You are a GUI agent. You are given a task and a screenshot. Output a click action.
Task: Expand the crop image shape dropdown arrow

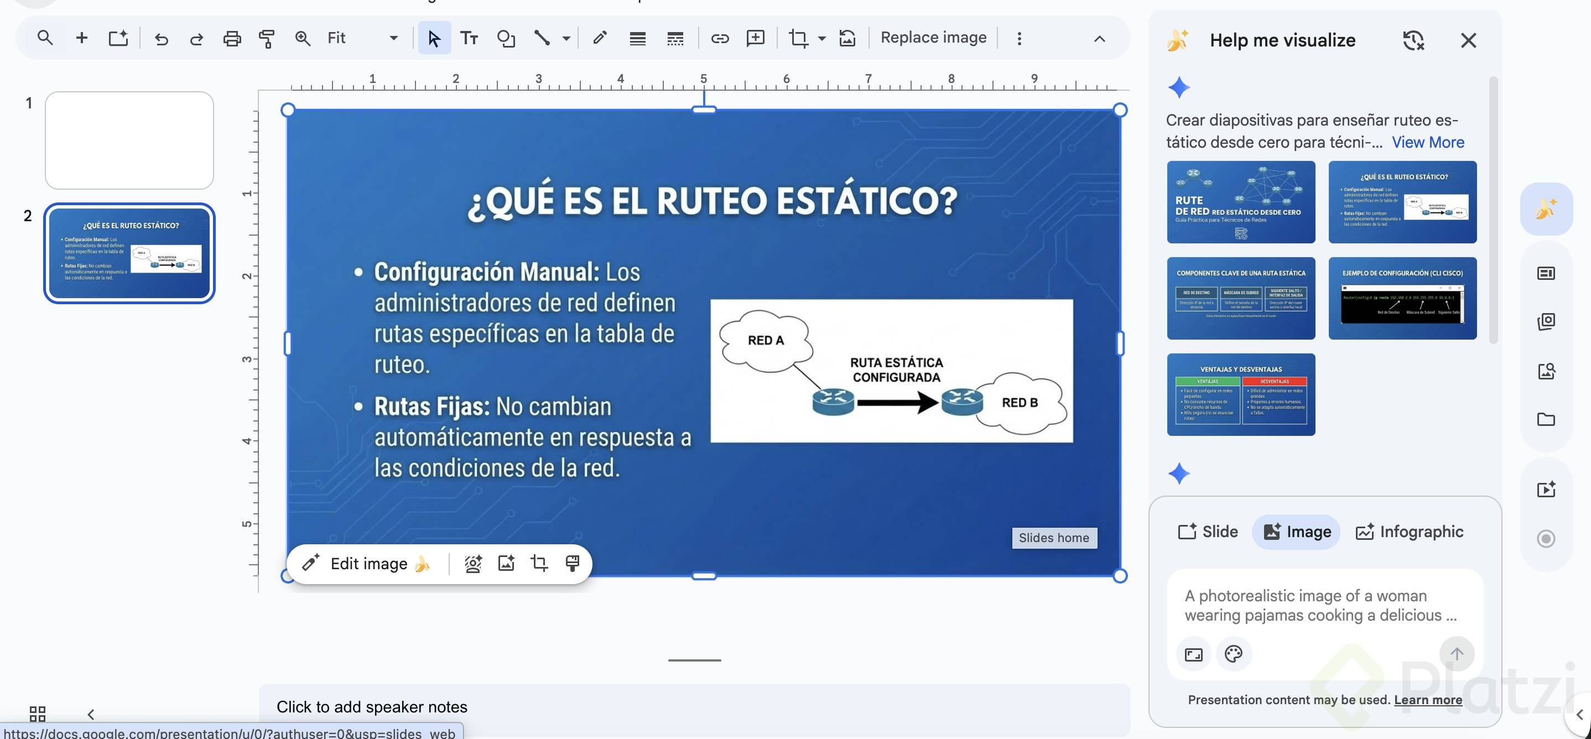click(x=822, y=39)
